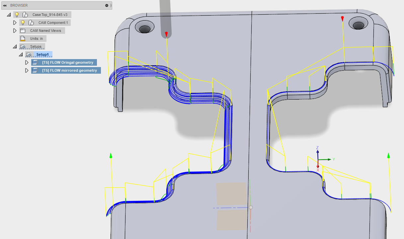Click the CAM Named Views folder icon

click(23, 31)
